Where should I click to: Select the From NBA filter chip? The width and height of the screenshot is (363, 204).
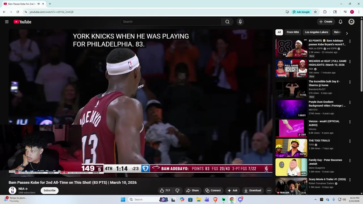[x=293, y=32]
